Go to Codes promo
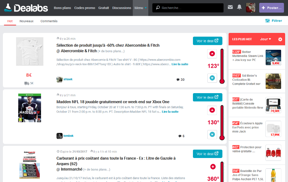The width and height of the screenshot is (288, 182). coord(85,8)
